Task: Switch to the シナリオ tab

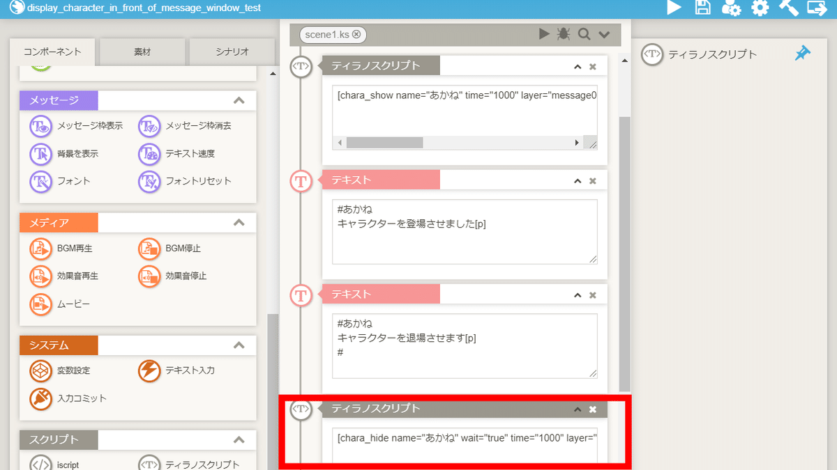Action: pos(232,52)
